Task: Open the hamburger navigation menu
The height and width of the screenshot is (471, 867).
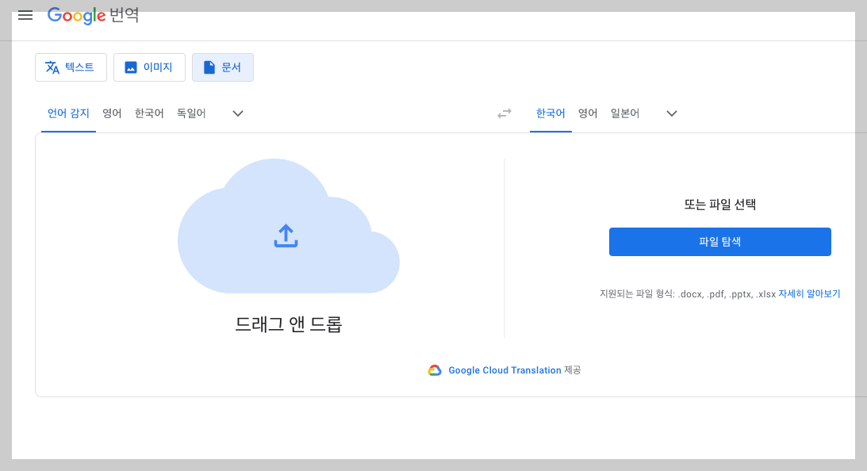Action: [x=25, y=14]
